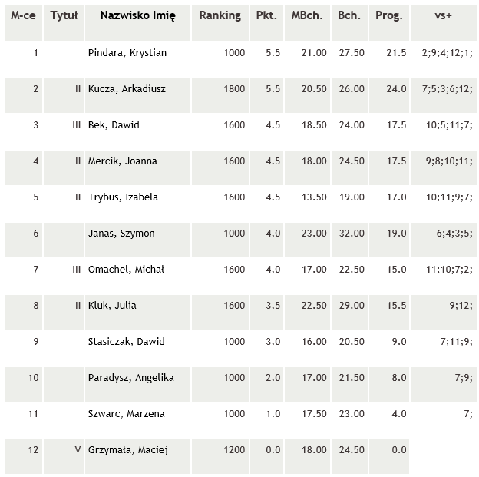The width and height of the screenshot is (479, 477).
Task: Click on Janas, Szymon
Action: click(x=121, y=234)
